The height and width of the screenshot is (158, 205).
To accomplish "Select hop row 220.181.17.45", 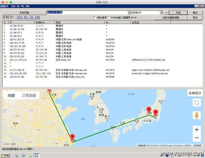I will (102, 43).
